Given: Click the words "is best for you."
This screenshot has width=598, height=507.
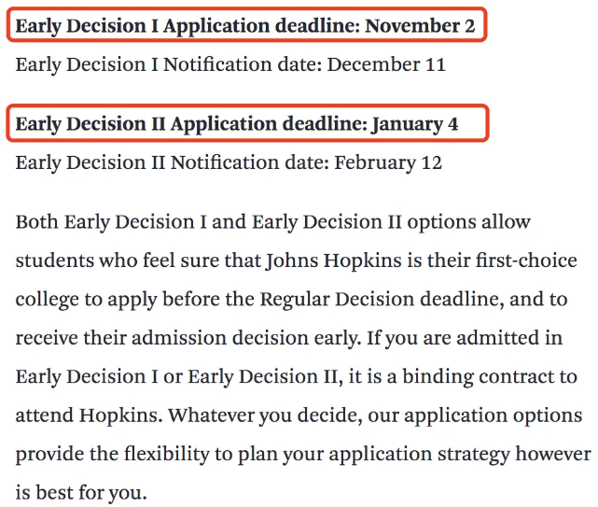Looking at the screenshot, I should 81,492.
